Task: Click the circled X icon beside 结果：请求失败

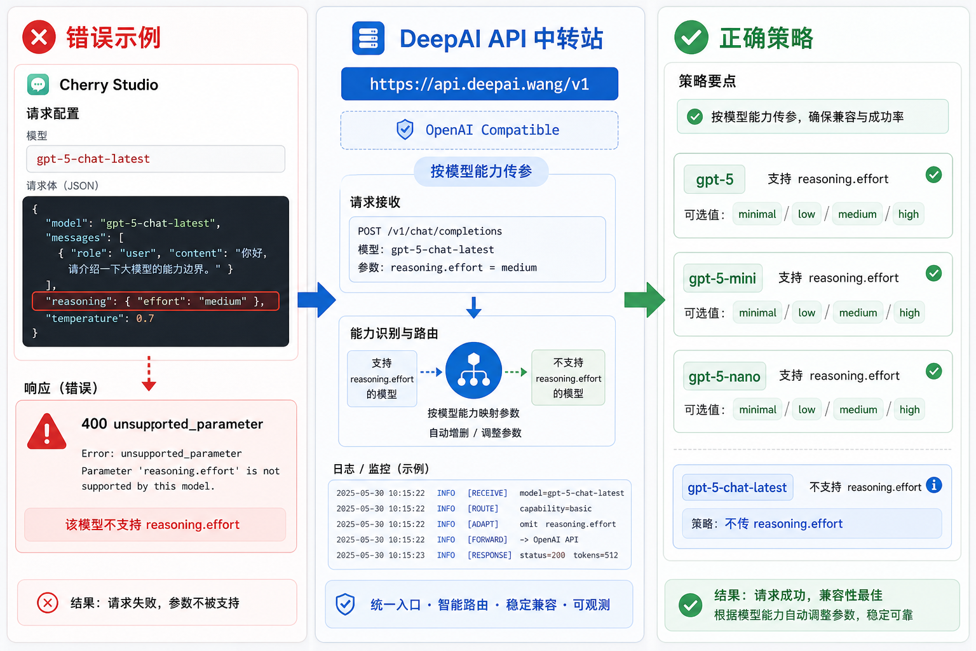Action: coord(48,603)
